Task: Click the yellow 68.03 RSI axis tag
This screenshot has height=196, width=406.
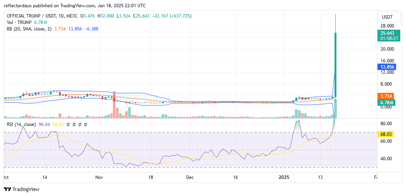Action: (x=386, y=134)
